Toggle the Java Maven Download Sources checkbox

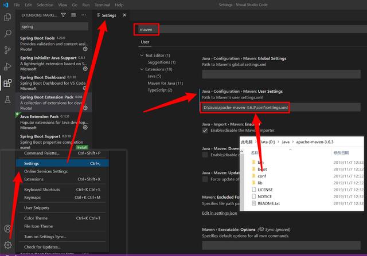(x=205, y=155)
